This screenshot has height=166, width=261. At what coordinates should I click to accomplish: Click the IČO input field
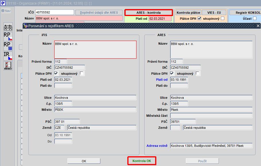(x=54, y=12)
